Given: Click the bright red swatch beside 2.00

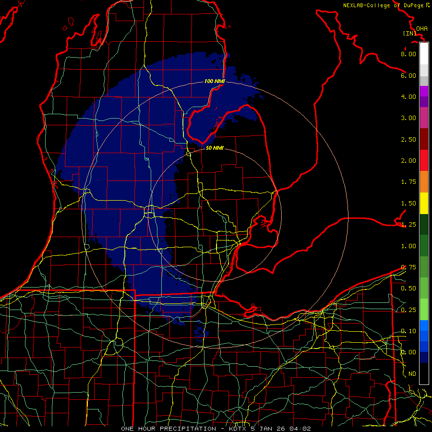Looking at the screenshot, I should [424, 160].
